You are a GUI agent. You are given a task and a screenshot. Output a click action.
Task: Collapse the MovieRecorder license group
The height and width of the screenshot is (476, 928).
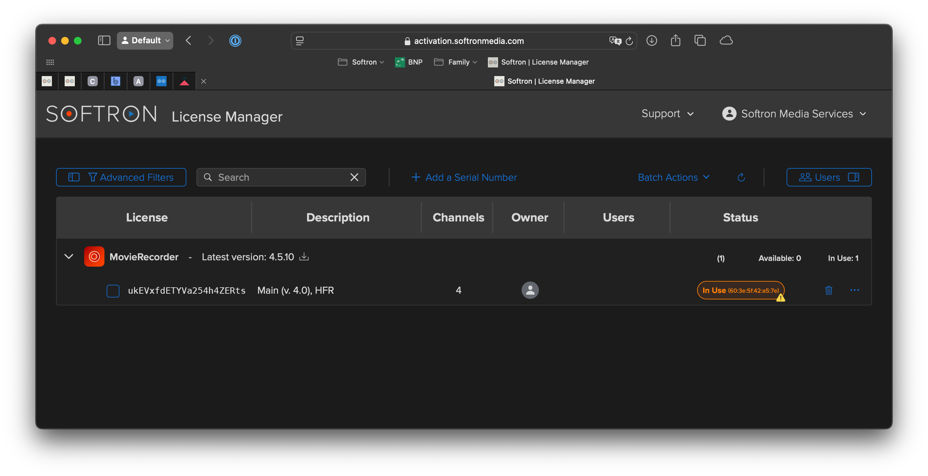pyautogui.click(x=68, y=257)
